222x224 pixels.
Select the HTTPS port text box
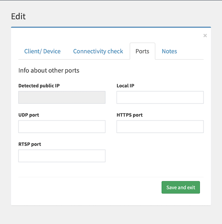coord(160,127)
